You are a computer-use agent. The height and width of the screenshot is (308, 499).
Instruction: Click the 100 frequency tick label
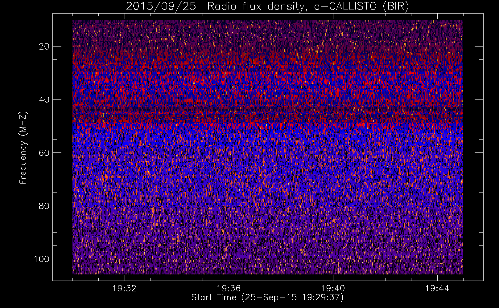(x=42, y=259)
